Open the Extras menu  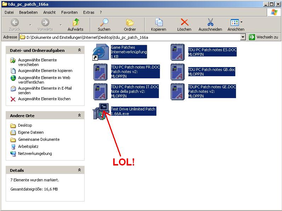(89, 12)
